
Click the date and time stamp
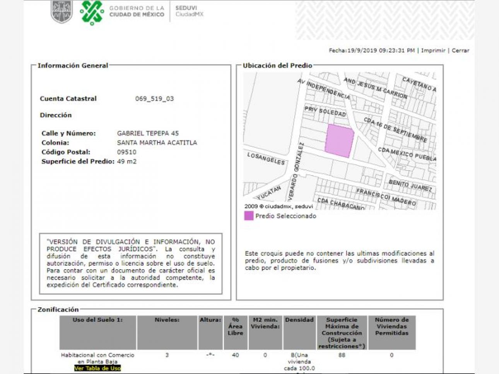click(372, 50)
